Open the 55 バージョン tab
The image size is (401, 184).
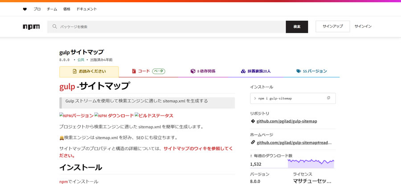click(x=311, y=72)
